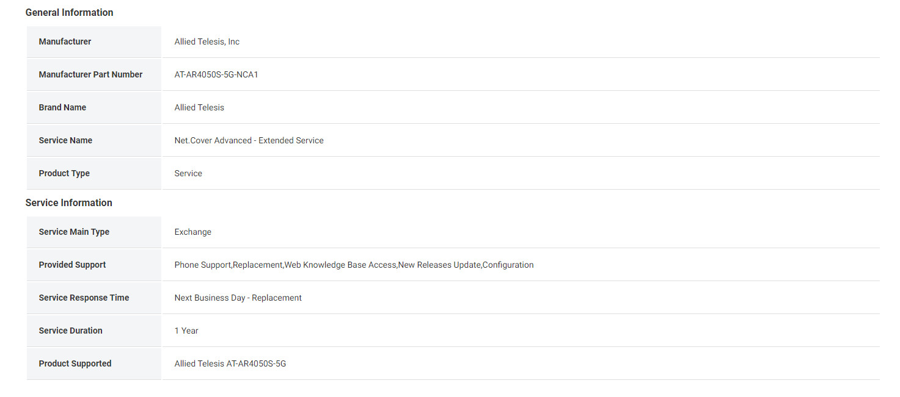
Task: Click the Service Response Time label
Action: point(84,298)
